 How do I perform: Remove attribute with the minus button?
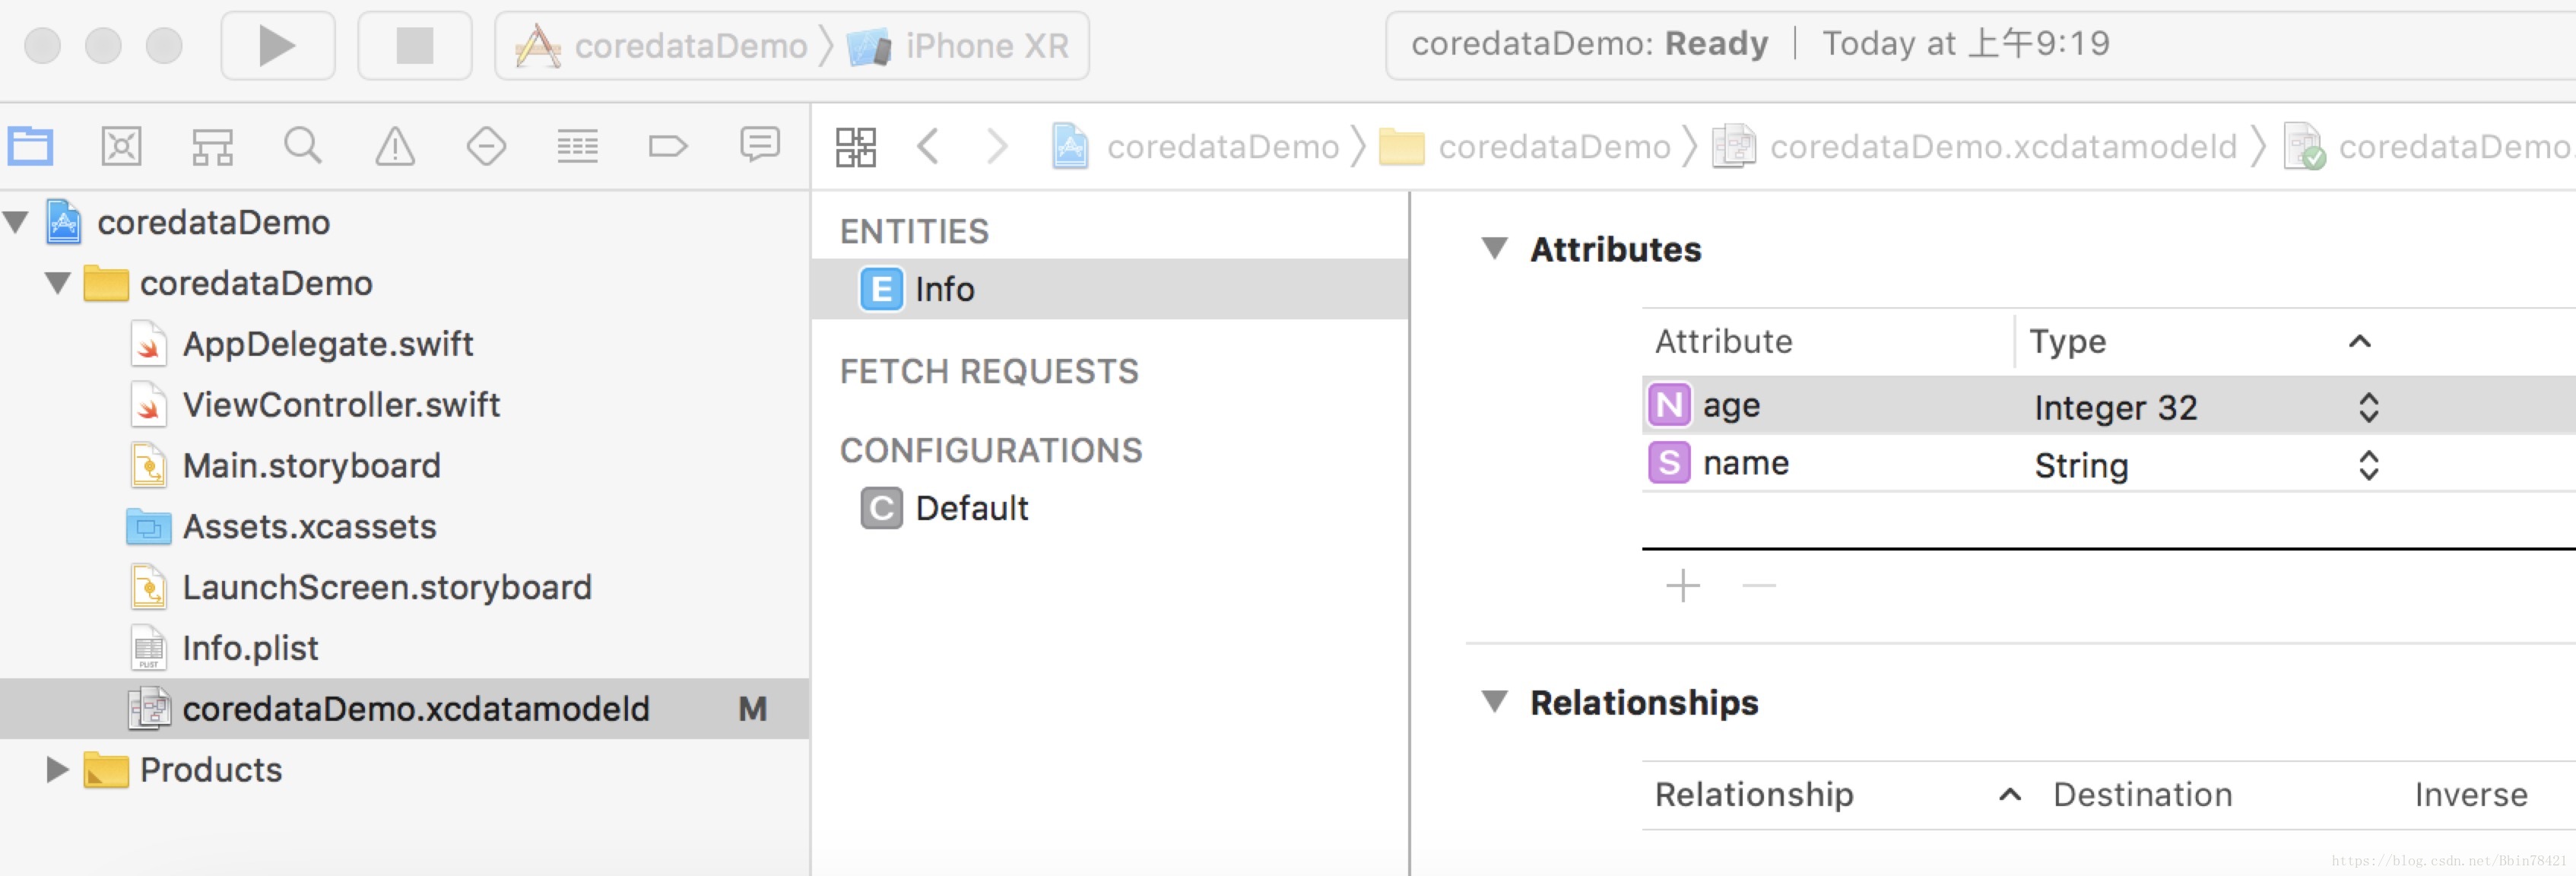pos(1758,585)
